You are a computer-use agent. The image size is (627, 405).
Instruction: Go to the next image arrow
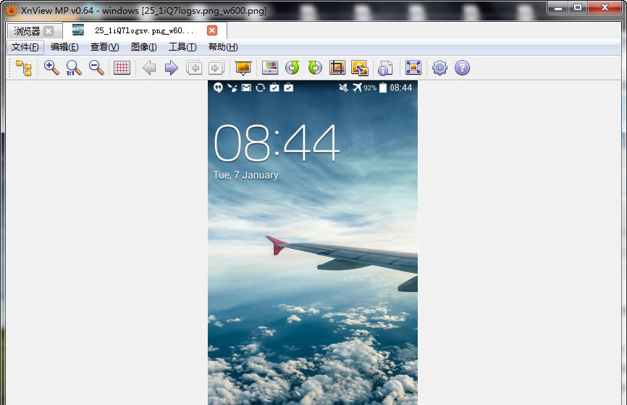pos(172,68)
